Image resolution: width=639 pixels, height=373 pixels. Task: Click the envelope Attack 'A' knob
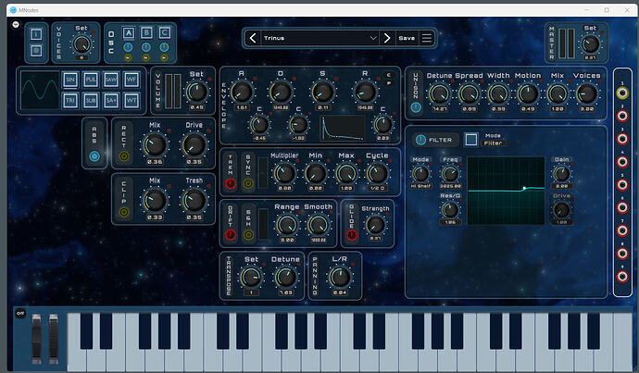coord(242,92)
